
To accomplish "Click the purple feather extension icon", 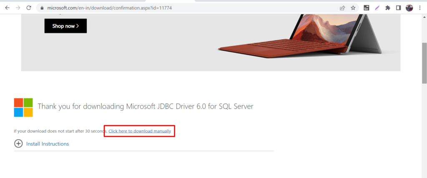I will pyautogui.click(x=377, y=7).
